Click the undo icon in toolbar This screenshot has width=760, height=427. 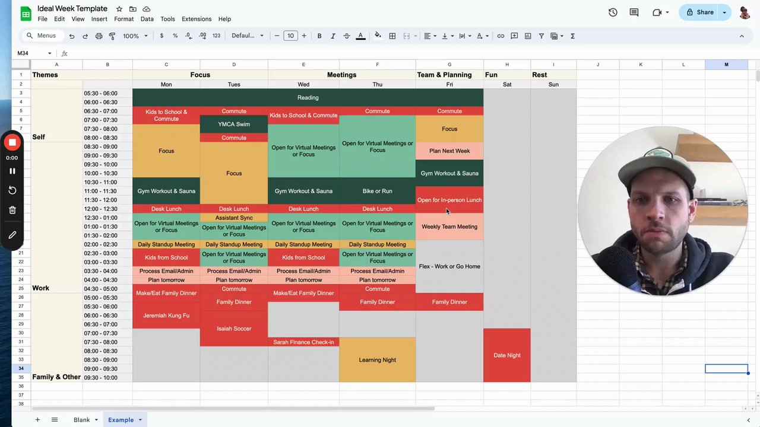(72, 36)
